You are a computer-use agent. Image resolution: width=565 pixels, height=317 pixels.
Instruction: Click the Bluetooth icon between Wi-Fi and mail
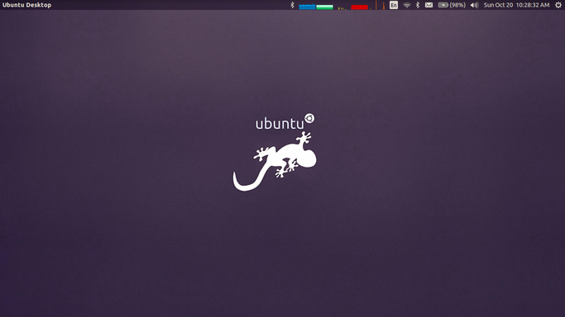click(x=418, y=5)
